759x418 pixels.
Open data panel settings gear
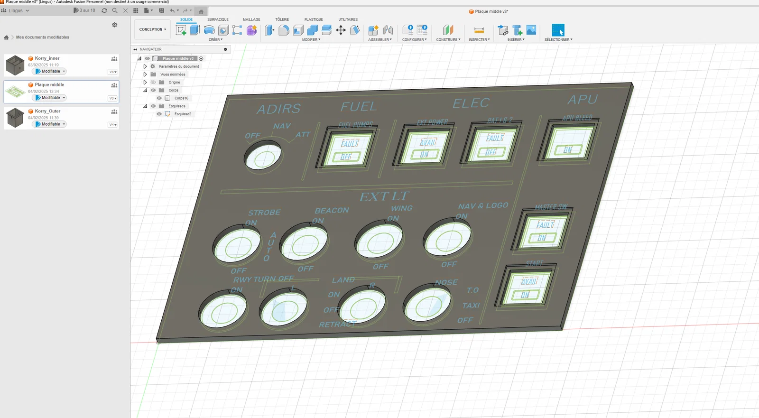(114, 25)
